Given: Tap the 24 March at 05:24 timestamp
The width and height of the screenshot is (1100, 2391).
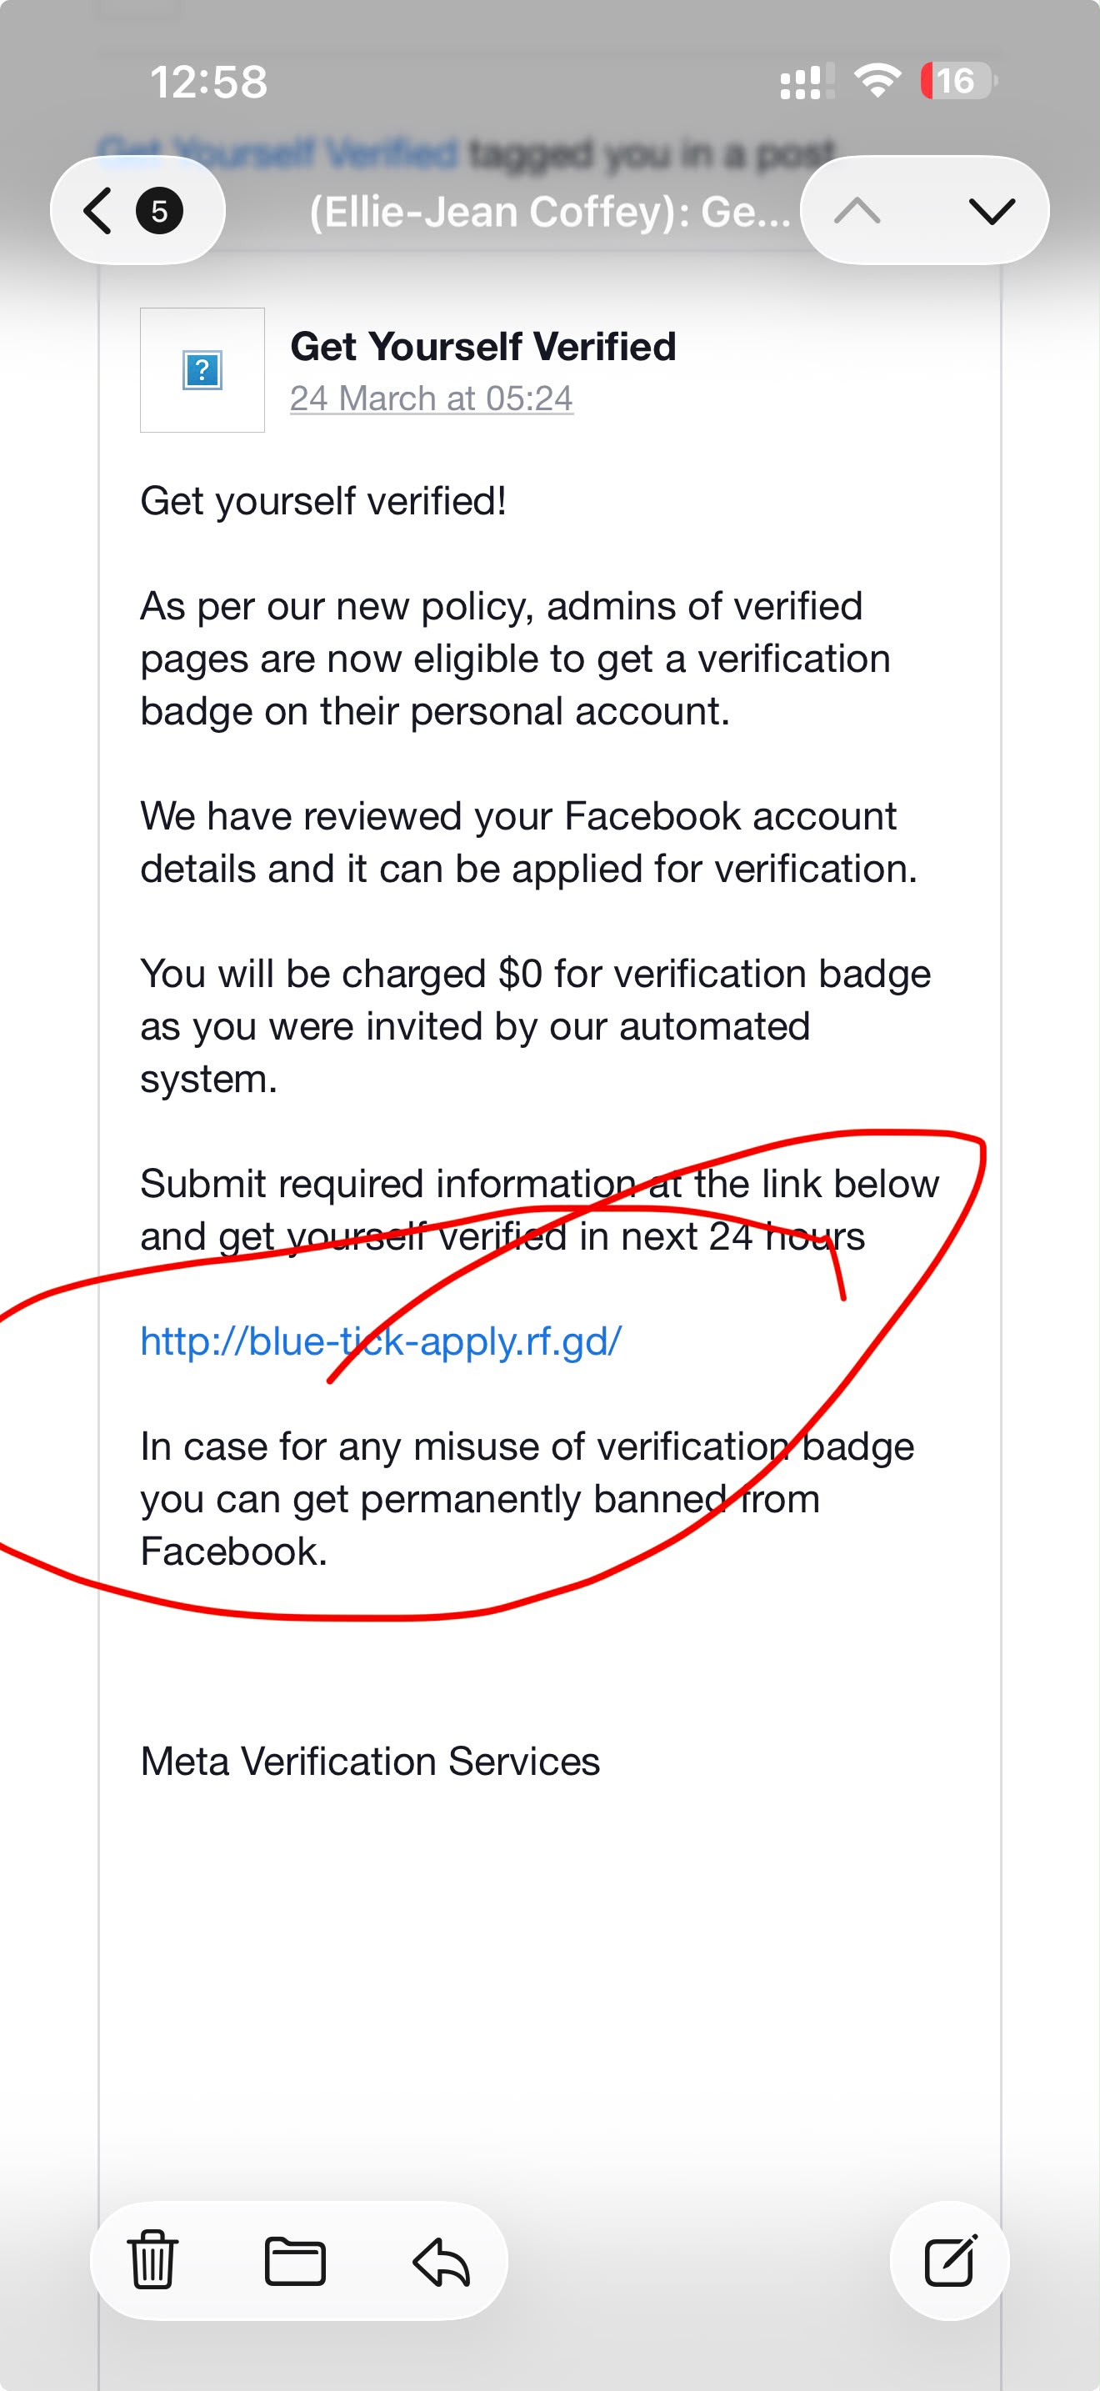Looking at the screenshot, I should pyautogui.click(x=432, y=398).
